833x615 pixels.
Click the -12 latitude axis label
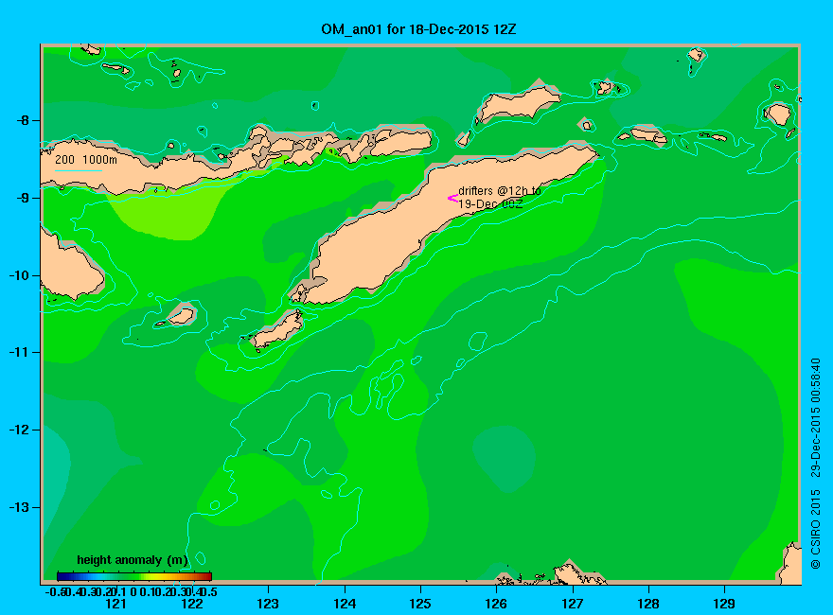(x=19, y=430)
